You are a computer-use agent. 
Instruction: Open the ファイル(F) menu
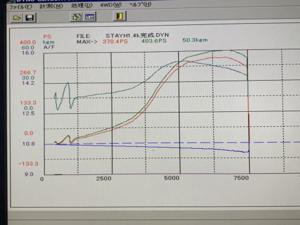coord(21,7)
